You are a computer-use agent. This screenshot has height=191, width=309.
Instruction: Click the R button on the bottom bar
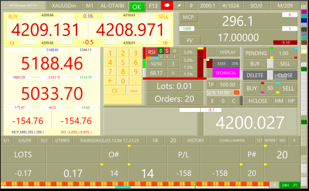(274, 185)
